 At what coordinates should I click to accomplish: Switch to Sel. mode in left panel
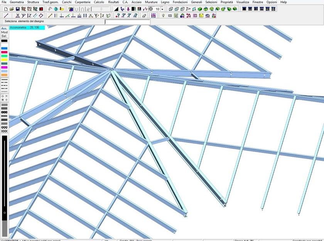click(4, 36)
